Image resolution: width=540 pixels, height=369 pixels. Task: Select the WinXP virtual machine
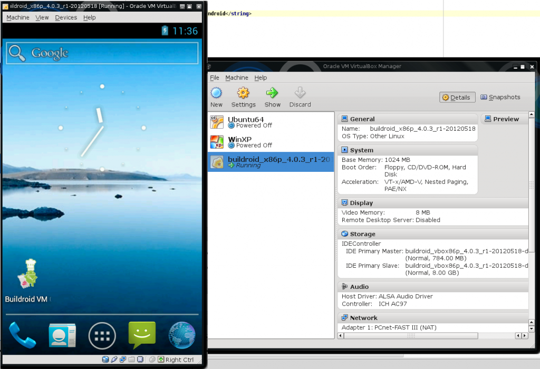coord(271,142)
